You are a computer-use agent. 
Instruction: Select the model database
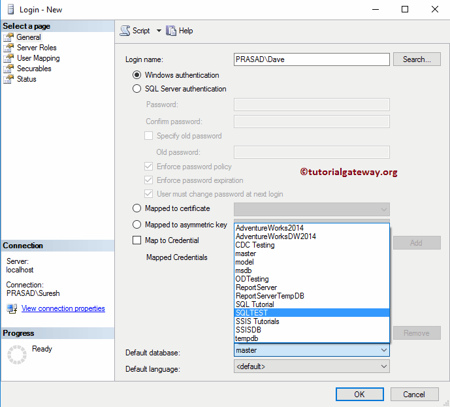(x=312, y=262)
